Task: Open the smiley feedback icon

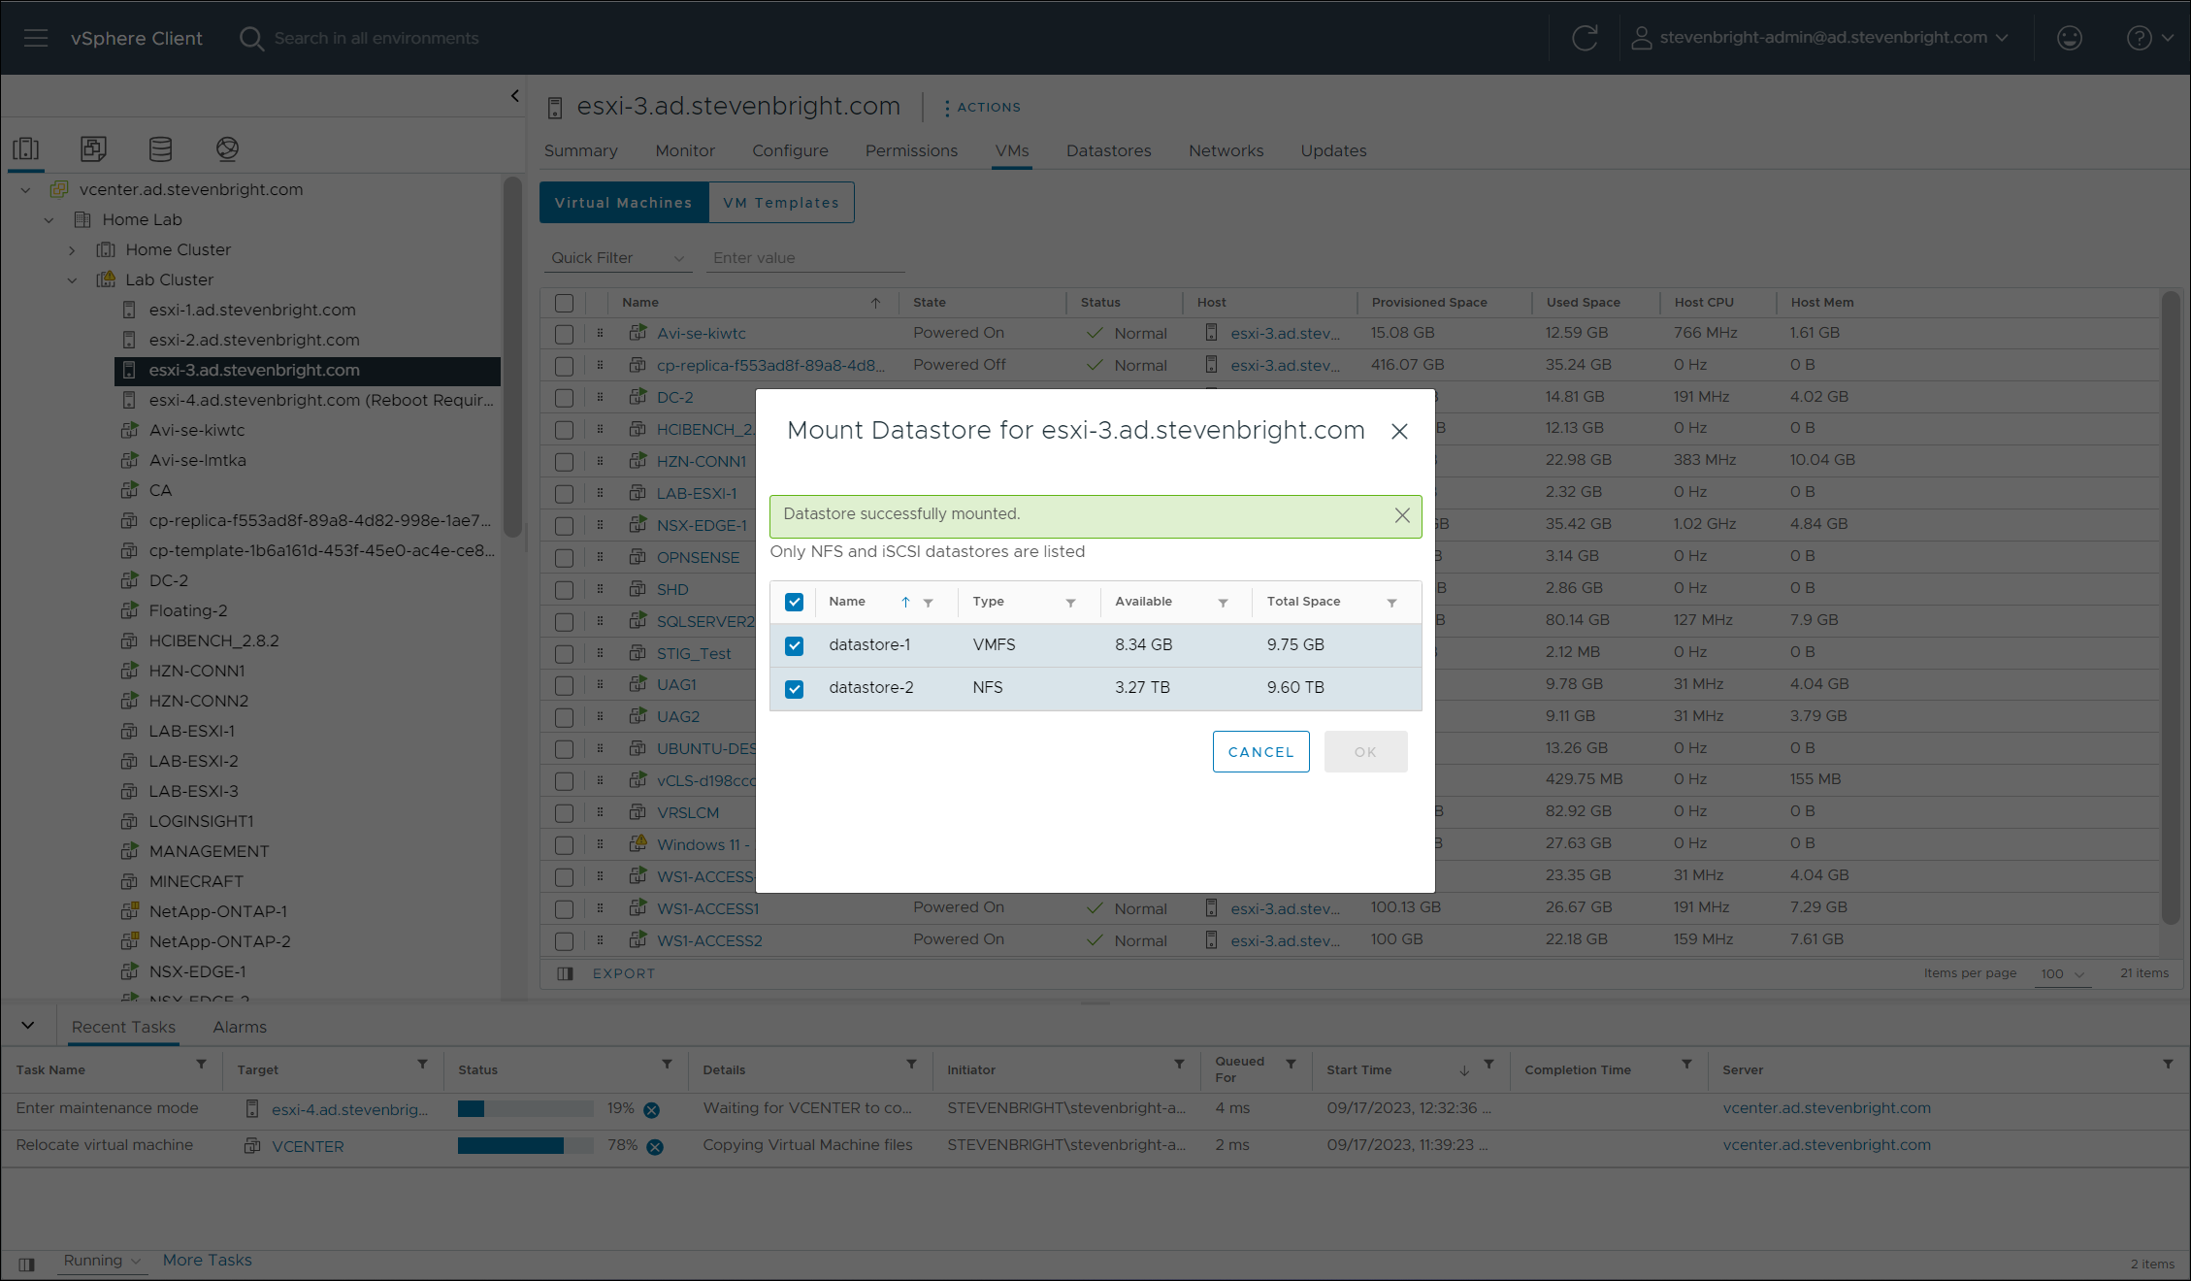Action: 2069,38
